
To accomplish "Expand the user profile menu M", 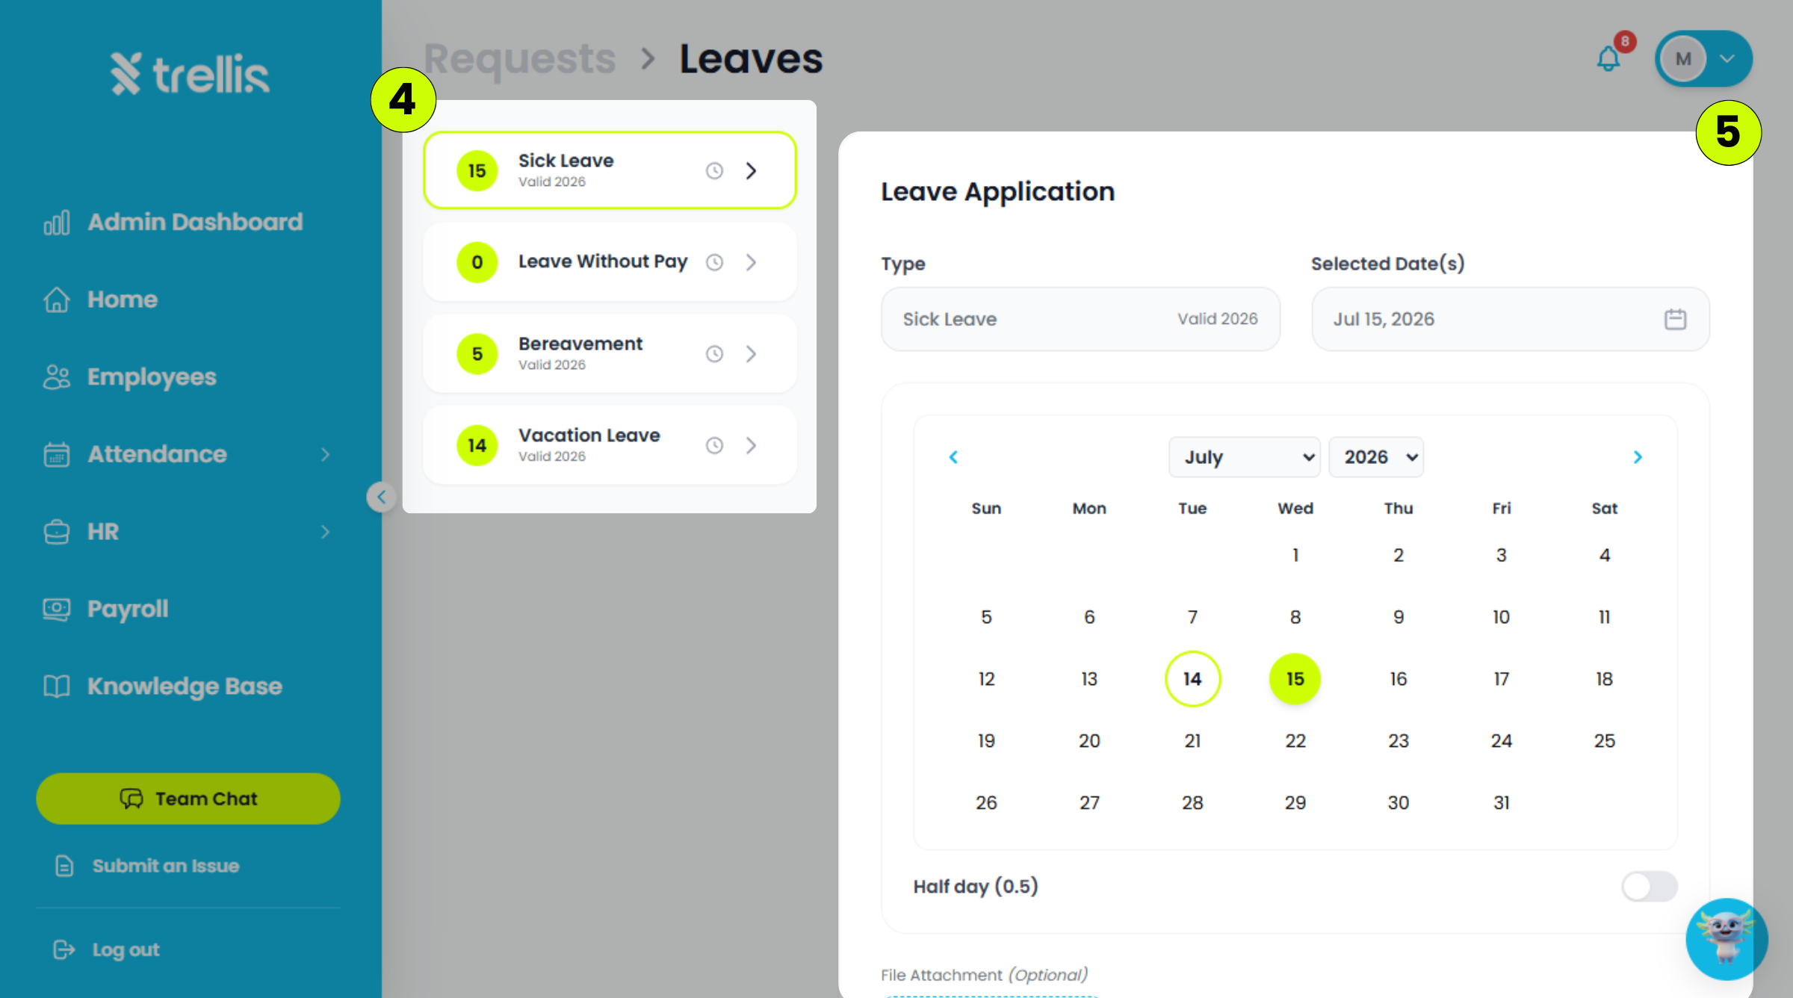I will [x=1703, y=59].
